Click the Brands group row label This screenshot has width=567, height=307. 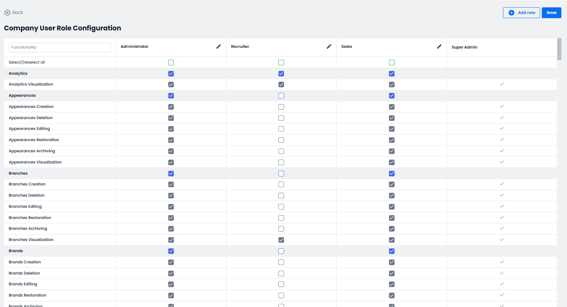pos(16,251)
